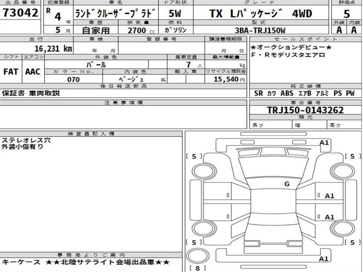Select the 長さ length field in 諸元
Screen dimensions: 363x272
coord(271,125)
